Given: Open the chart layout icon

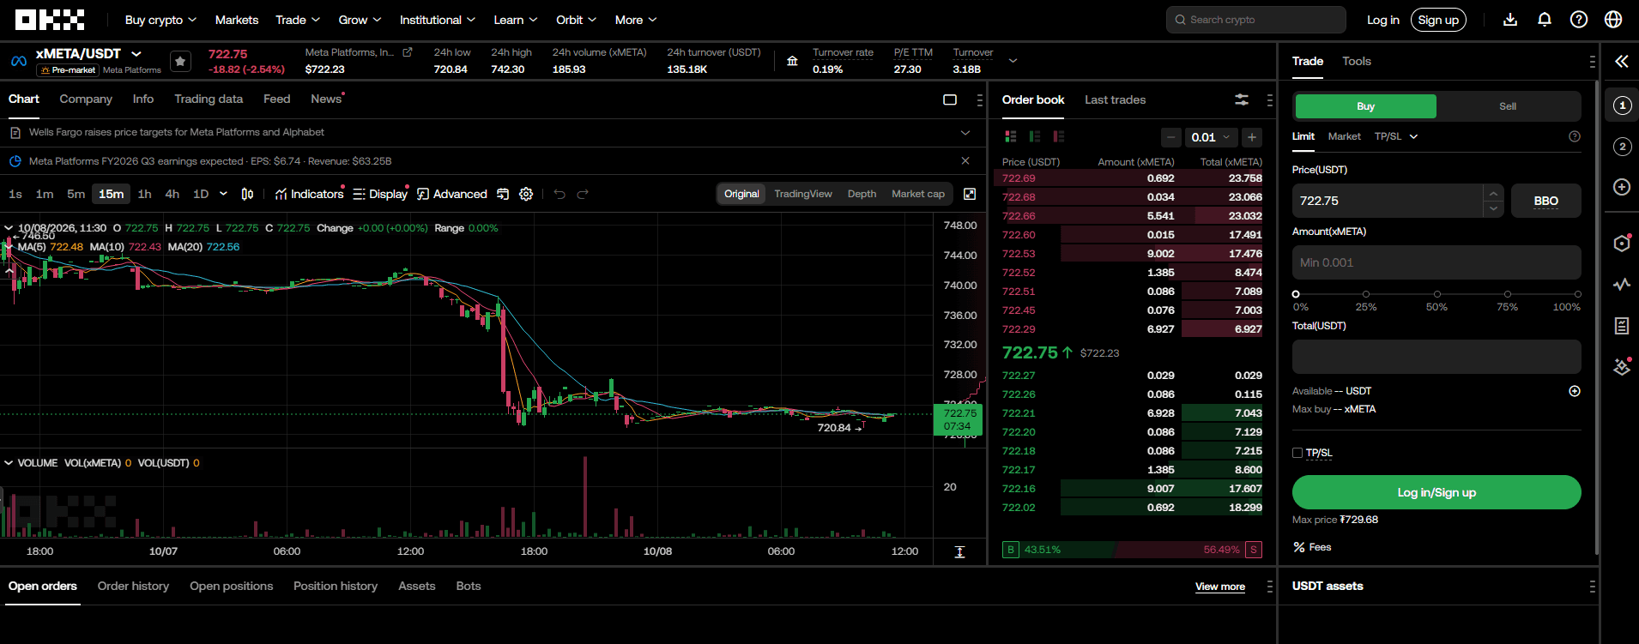Looking at the screenshot, I should [x=950, y=99].
